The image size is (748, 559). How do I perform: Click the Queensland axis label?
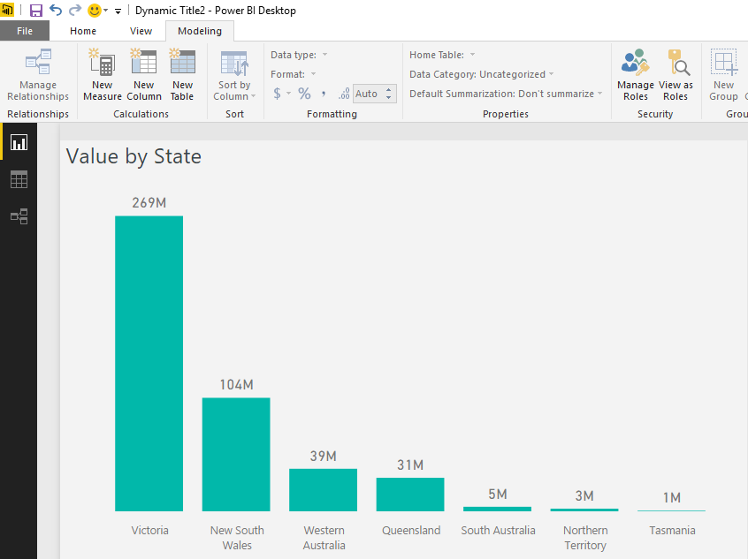tap(411, 531)
